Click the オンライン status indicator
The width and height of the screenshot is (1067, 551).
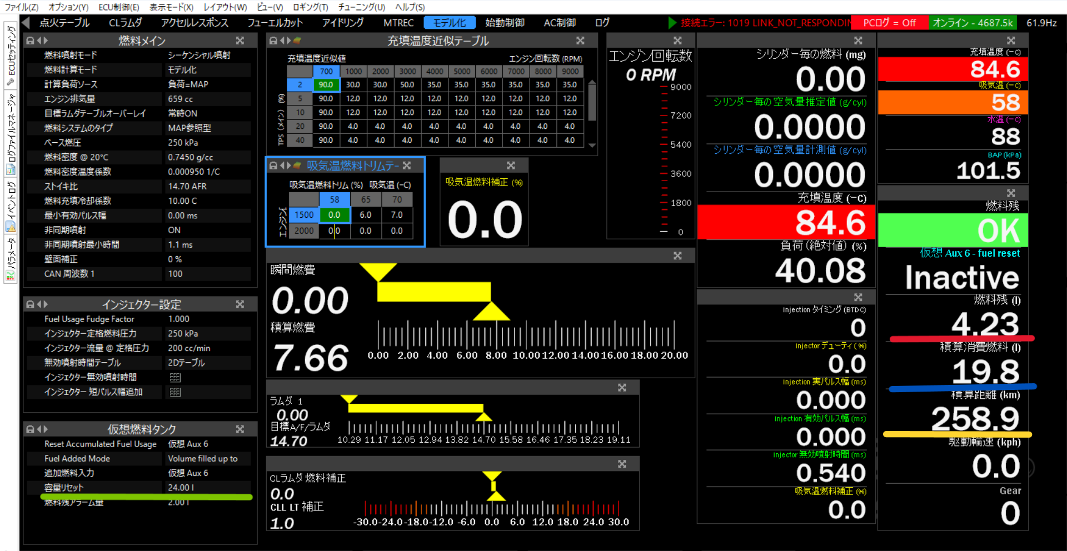click(x=973, y=23)
